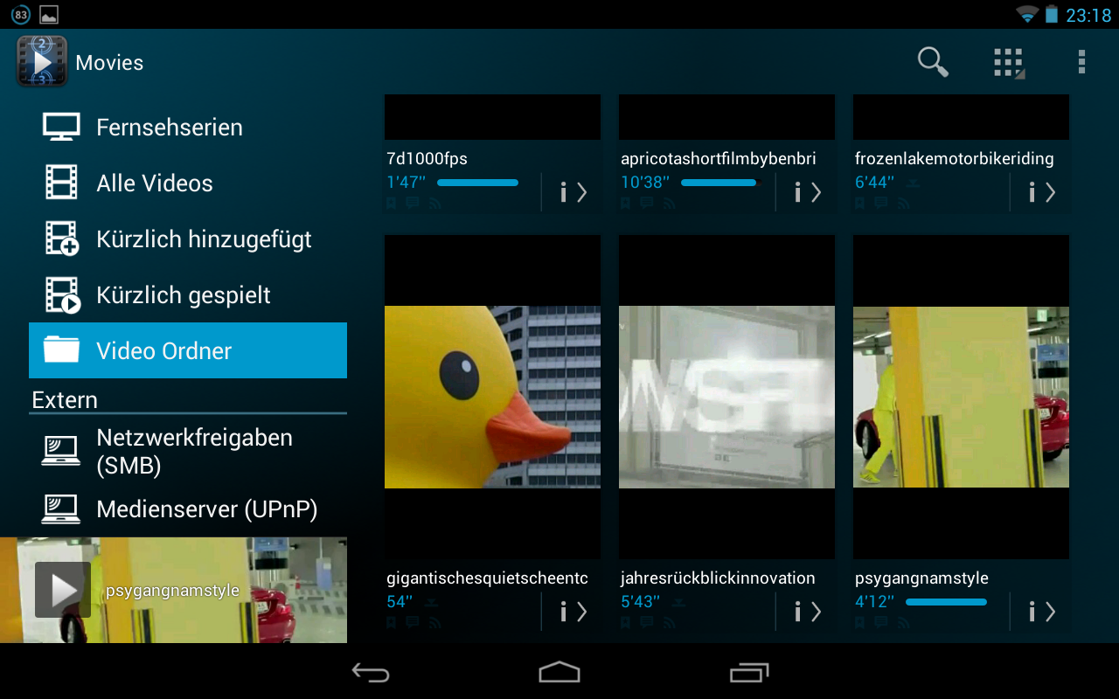Show info for apricotashortfilmbybenbri
1119x699 pixels.
[x=808, y=192]
